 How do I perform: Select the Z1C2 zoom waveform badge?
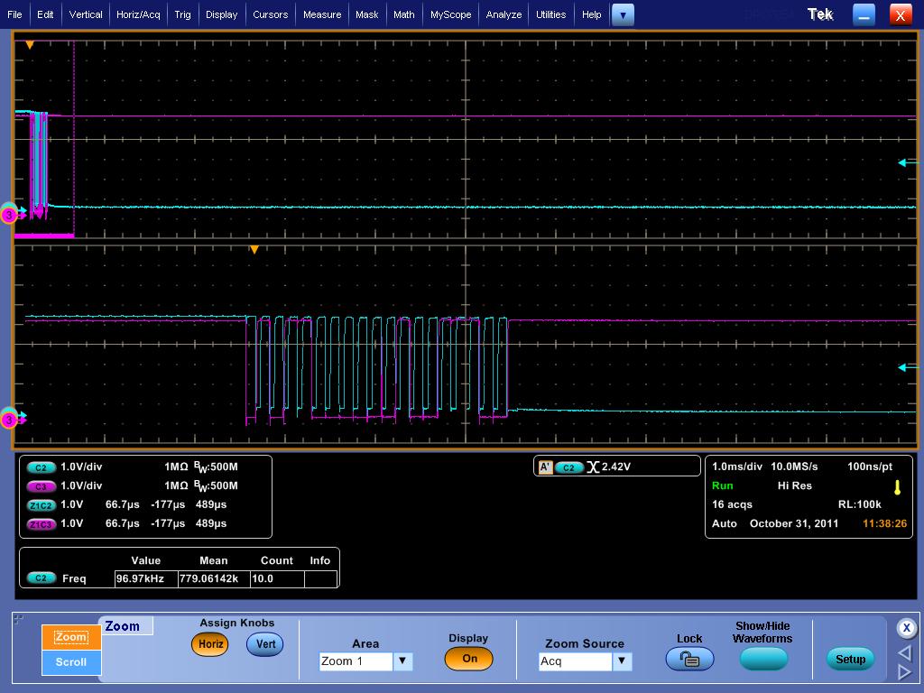click(x=42, y=505)
